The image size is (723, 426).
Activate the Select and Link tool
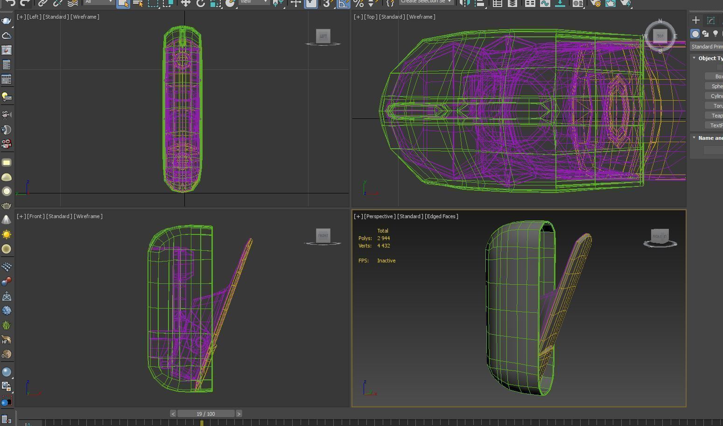pos(42,3)
